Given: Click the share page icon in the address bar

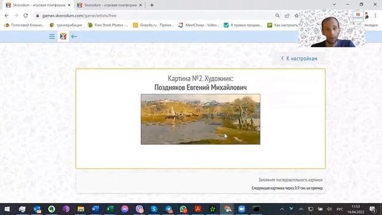Looking at the screenshot, I should tap(286, 16).
